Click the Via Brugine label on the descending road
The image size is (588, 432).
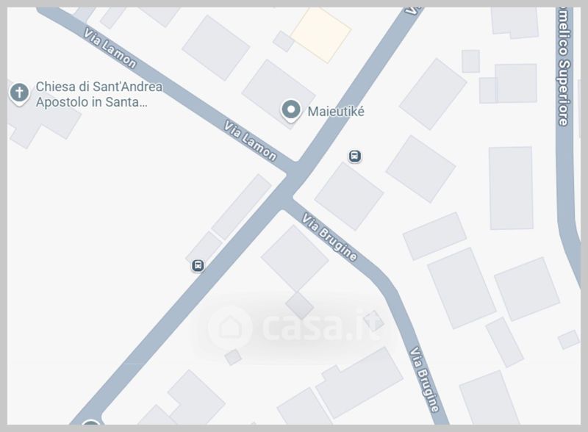click(424, 380)
